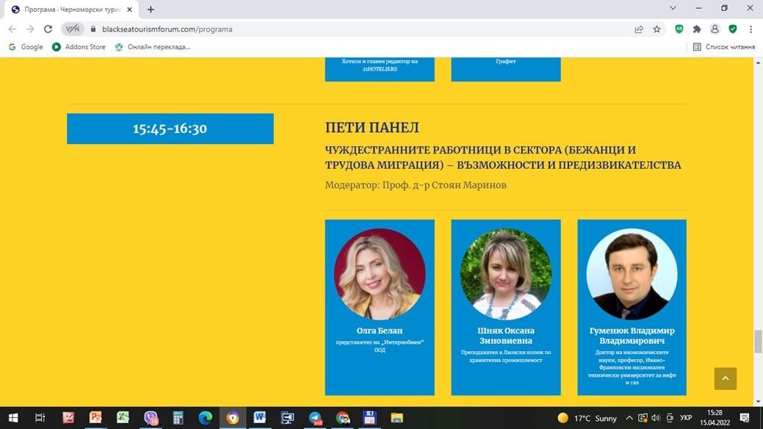Click the 15:45-16:30 time slot box
The height and width of the screenshot is (429, 763).
pyautogui.click(x=170, y=129)
